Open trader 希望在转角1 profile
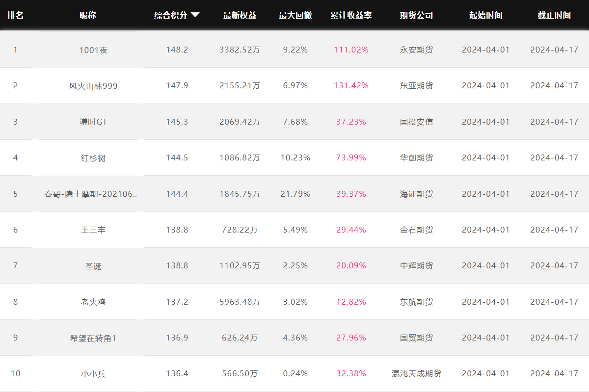The width and height of the screenshot is (589, 392). [93, 338]
